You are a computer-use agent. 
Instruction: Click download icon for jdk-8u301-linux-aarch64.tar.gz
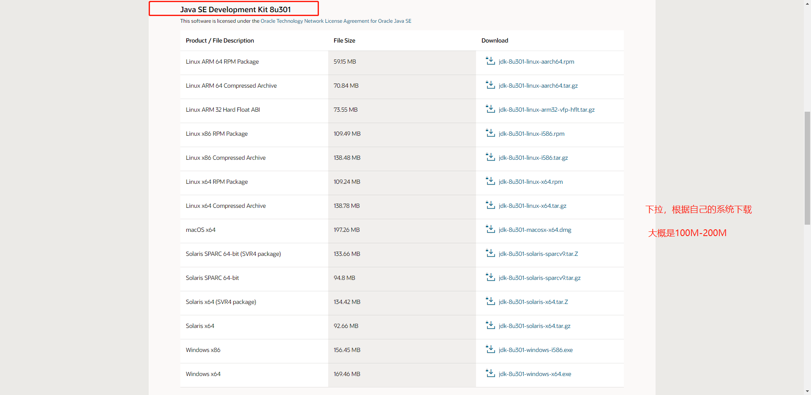tap(490, 85)
